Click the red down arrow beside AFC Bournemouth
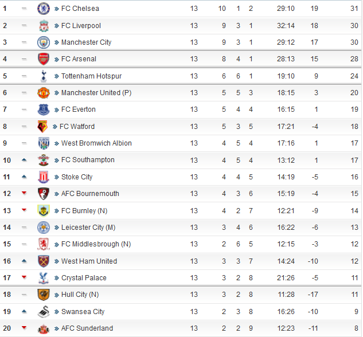This screenshot has height=337, width=363. point(24,193)
